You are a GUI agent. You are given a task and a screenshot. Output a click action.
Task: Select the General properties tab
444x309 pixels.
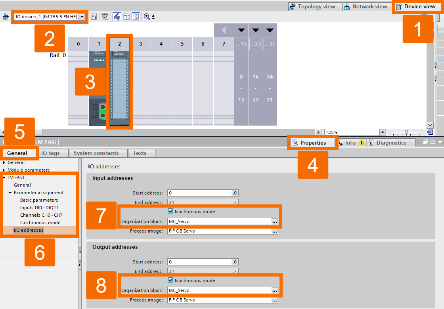[17, 153]
